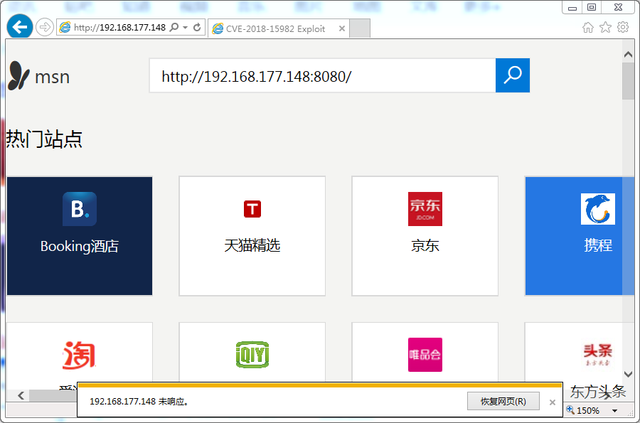The height and width of the screenshot is (423, 640).
Task: Open the Booking酒店 tile
Action: click(80, 236)
